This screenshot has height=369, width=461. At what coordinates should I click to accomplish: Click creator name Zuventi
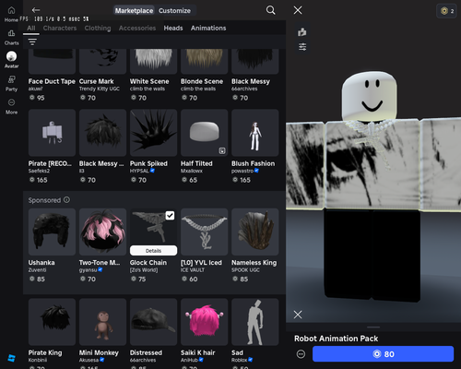pos(37,269)
